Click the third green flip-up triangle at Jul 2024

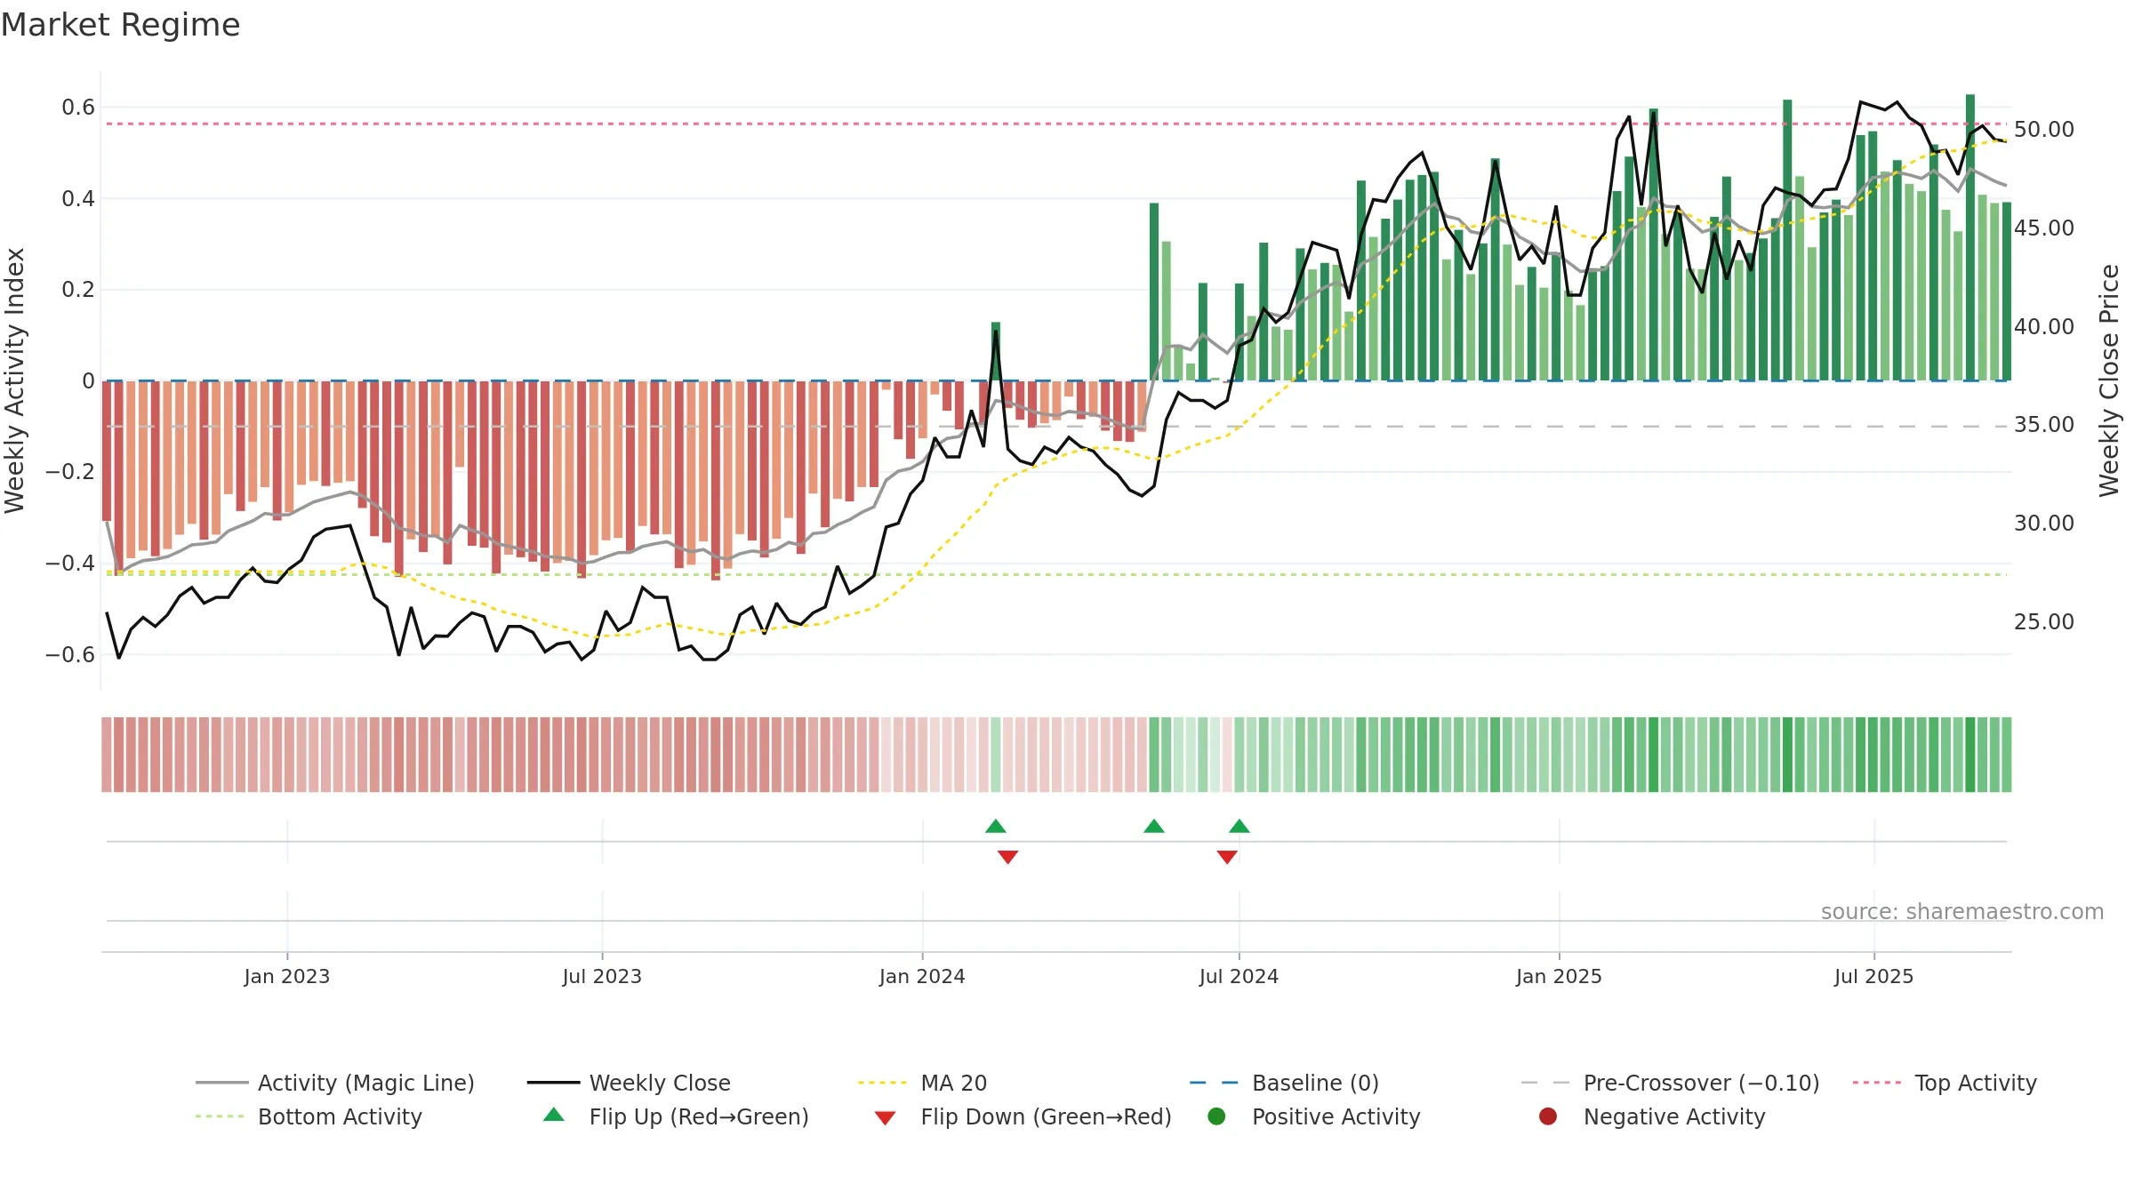[x=1239, y=827]
